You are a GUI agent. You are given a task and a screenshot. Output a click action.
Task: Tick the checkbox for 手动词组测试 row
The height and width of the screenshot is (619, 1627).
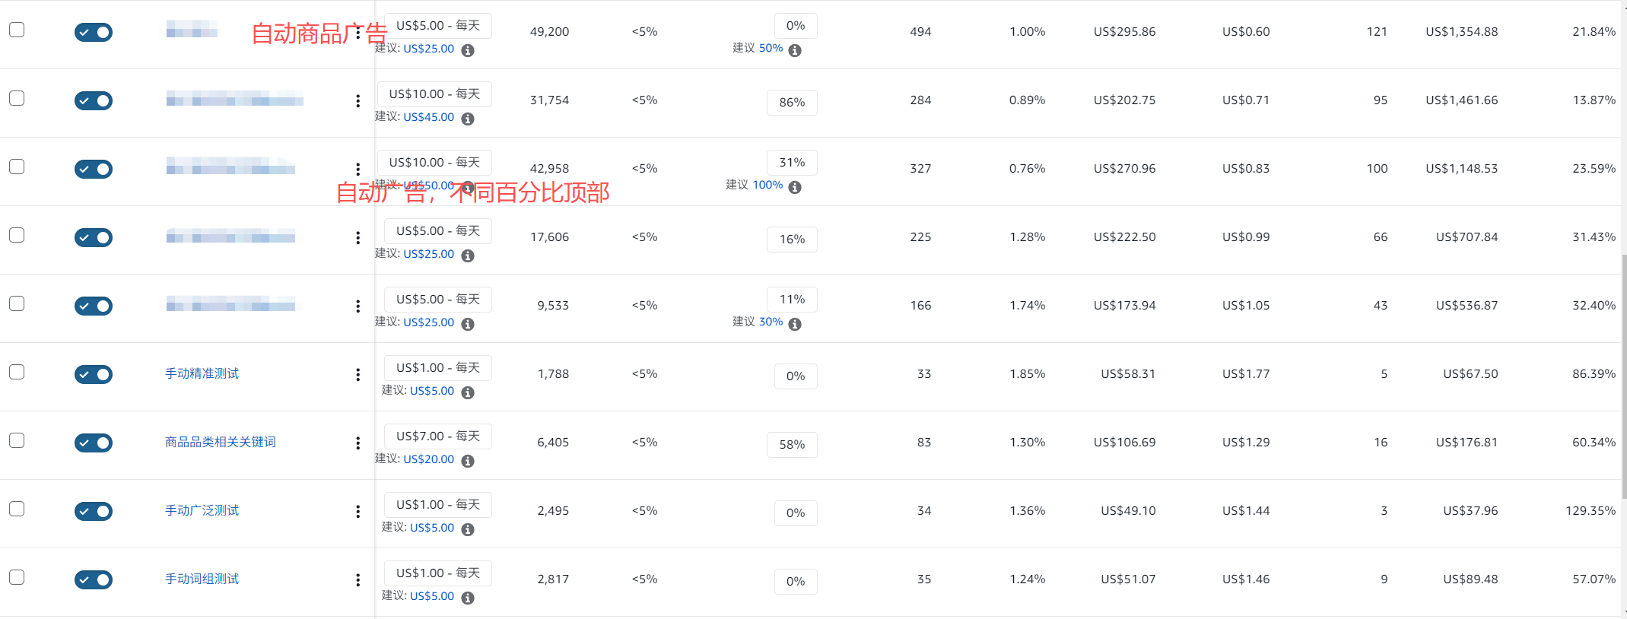17,577
